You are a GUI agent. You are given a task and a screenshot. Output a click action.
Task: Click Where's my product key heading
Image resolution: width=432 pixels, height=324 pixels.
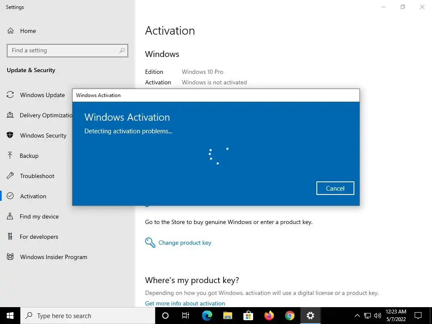(x=192, y=280)
